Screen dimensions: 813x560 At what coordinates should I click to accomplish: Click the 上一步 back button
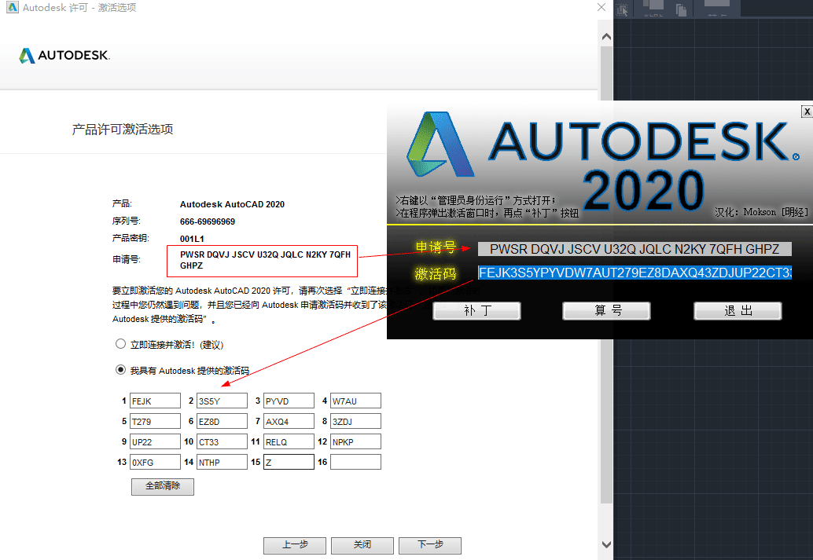point(294,545)
